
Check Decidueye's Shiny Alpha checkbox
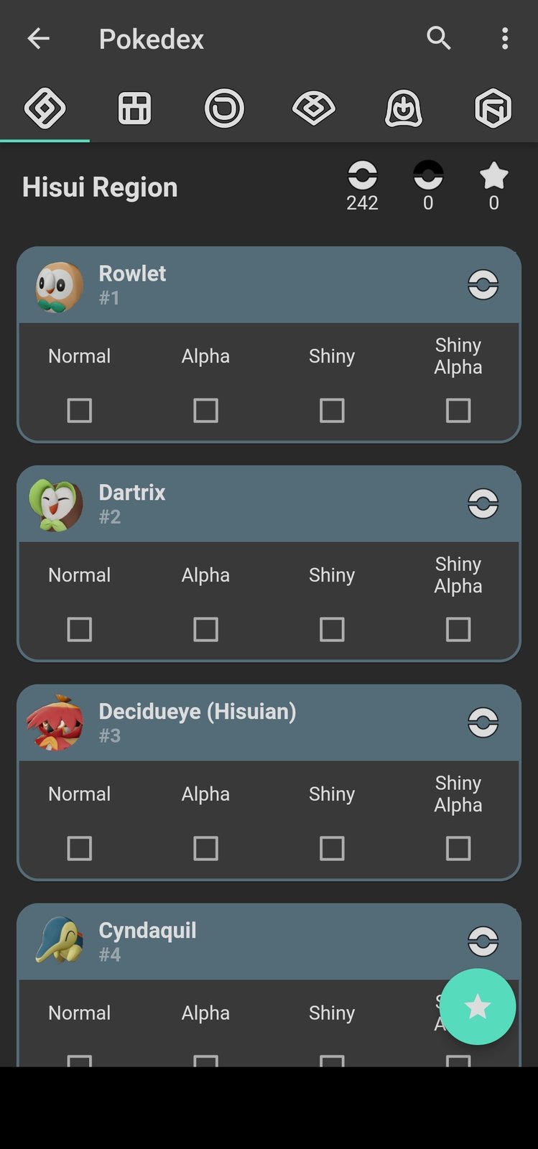458,849
